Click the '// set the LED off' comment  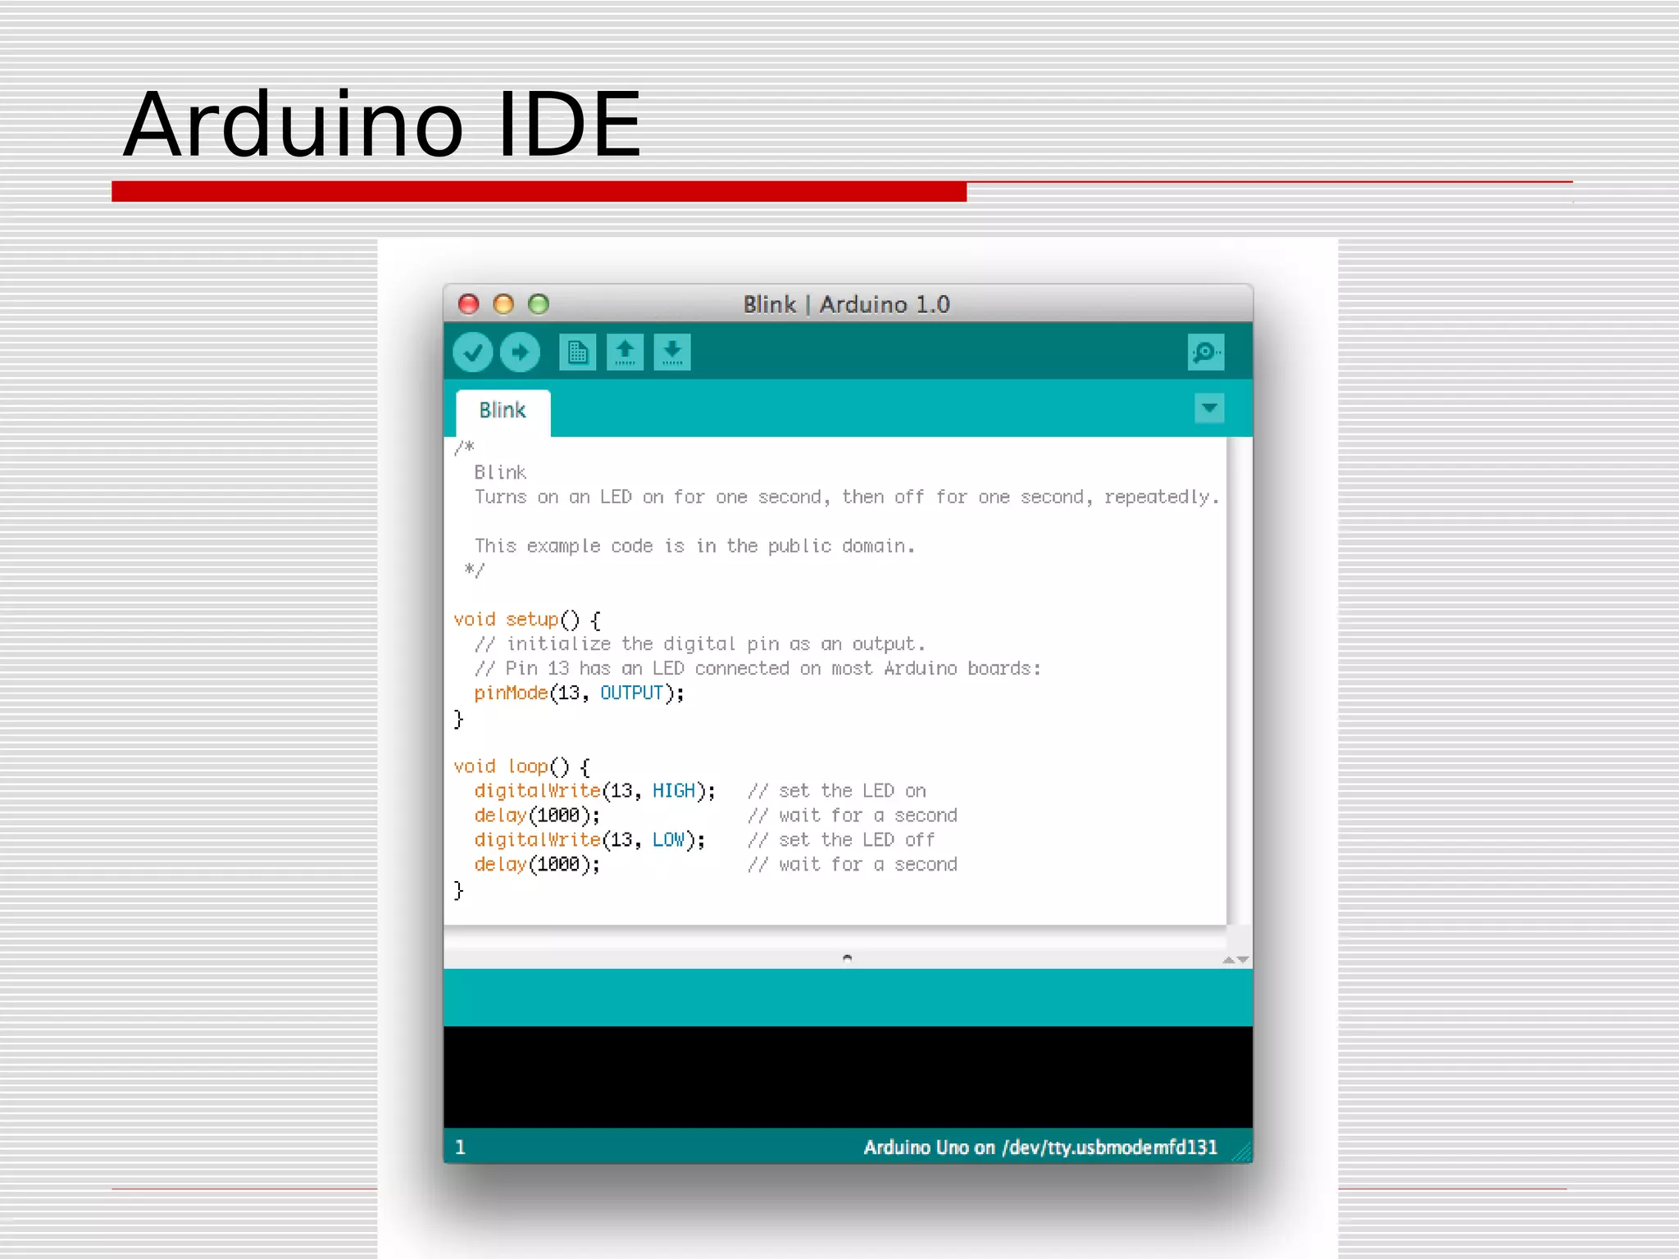[841, 840]
